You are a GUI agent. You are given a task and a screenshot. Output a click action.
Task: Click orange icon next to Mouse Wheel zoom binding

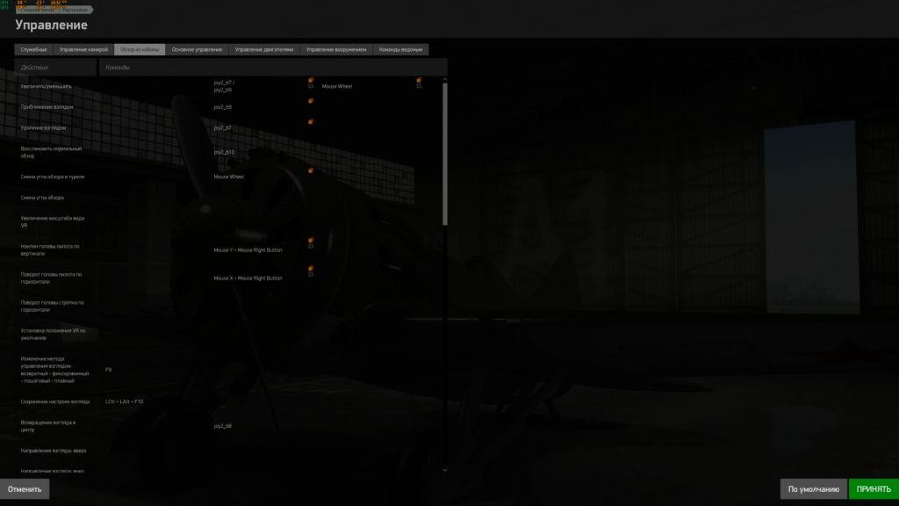point(419,80)
